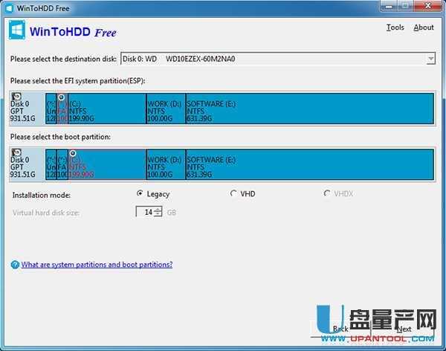Viewport: 446px width, 351px height.
Task: Click the title bar WinToHDD app icon
Action: [x=9, y=8]
